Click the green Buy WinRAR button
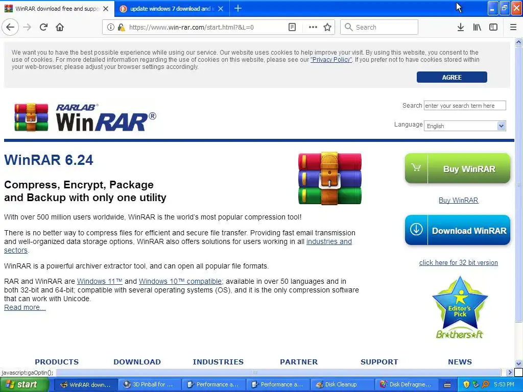This screenshot has height=392, width=523. 457,168
